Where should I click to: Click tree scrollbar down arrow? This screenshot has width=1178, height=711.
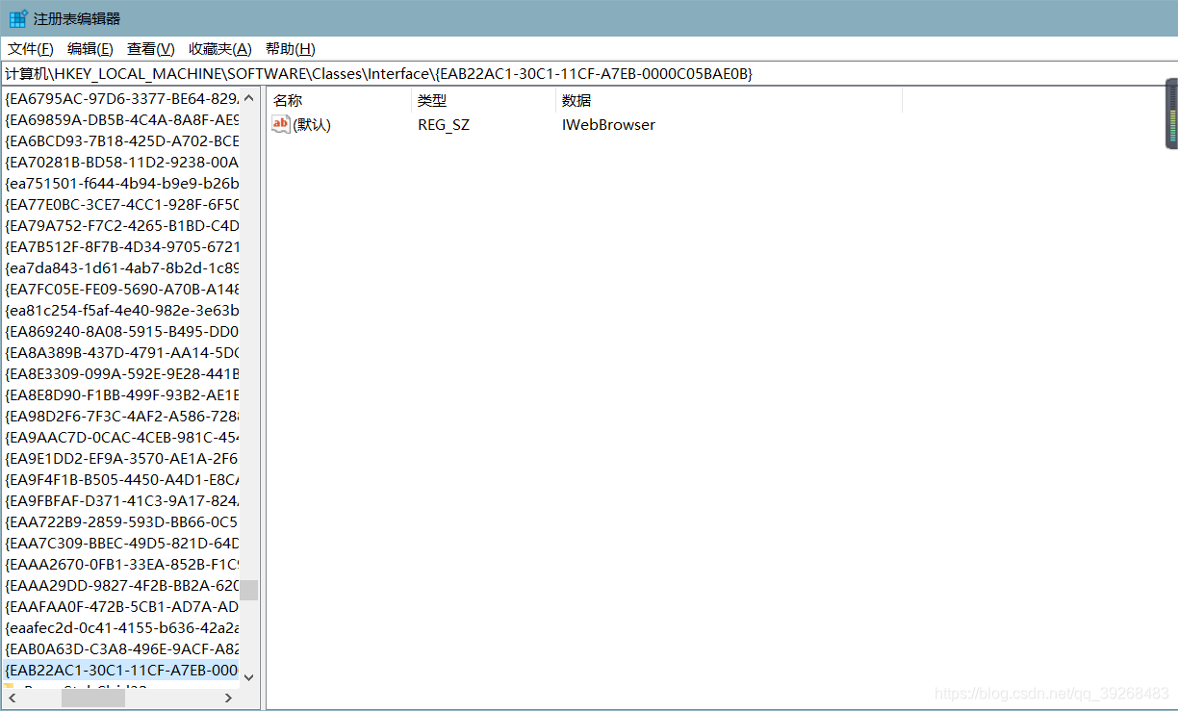(249, 676)
